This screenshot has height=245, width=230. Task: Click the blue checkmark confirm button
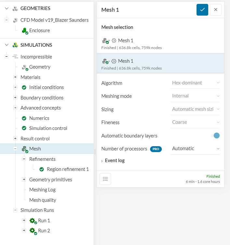click(x=202, y=10)
